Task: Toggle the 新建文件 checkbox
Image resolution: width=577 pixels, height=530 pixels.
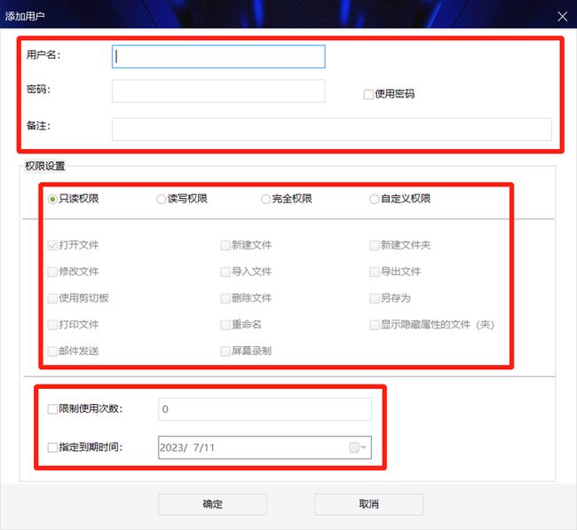Action: (x=225, y=245)
